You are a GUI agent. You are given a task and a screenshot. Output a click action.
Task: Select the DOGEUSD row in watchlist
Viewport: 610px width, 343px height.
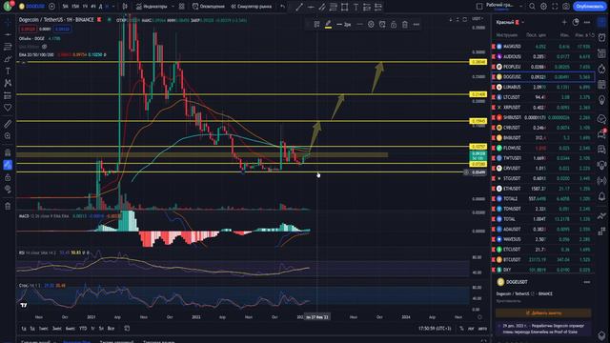point(543,77)
